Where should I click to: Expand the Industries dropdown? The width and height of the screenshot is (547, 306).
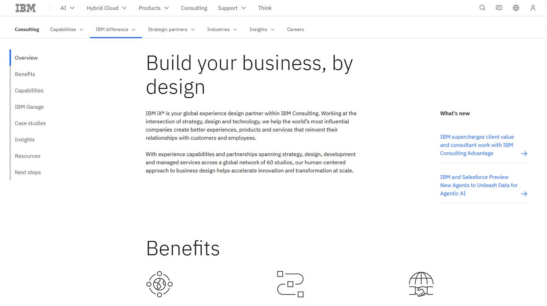click(x=222, y=29)
